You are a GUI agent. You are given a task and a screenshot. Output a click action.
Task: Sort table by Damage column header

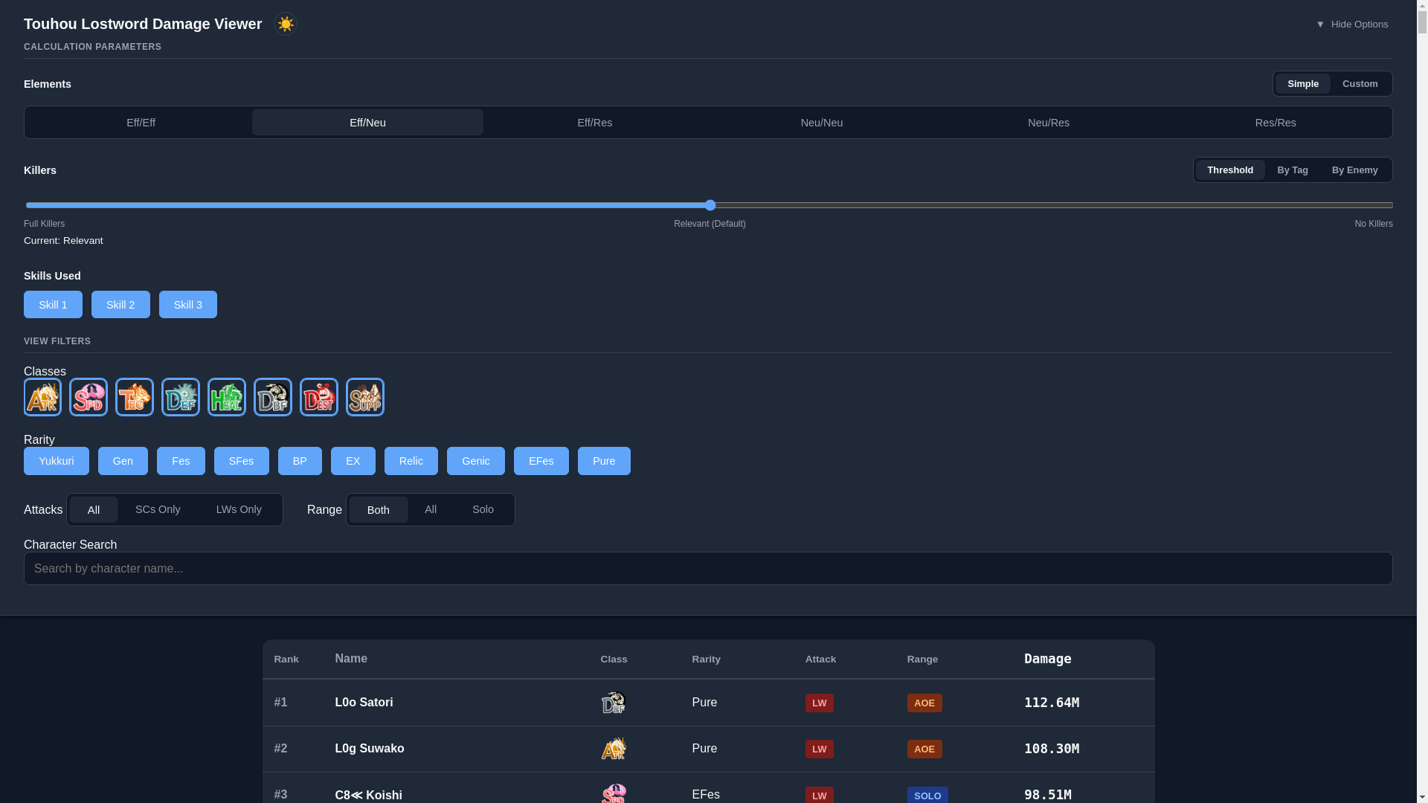point(1048,659)
